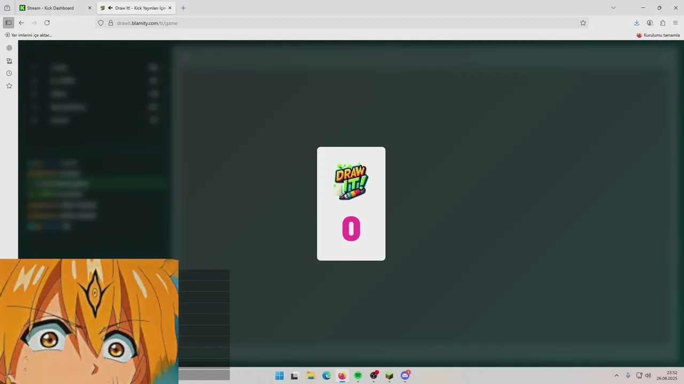Open the volume speaker icon in tray
The image size is (684, 384).
tap(648, 375)
